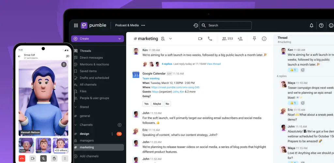Respond Yes to the meeting
This screenshot has width=334, height=163.
point(146,104)
